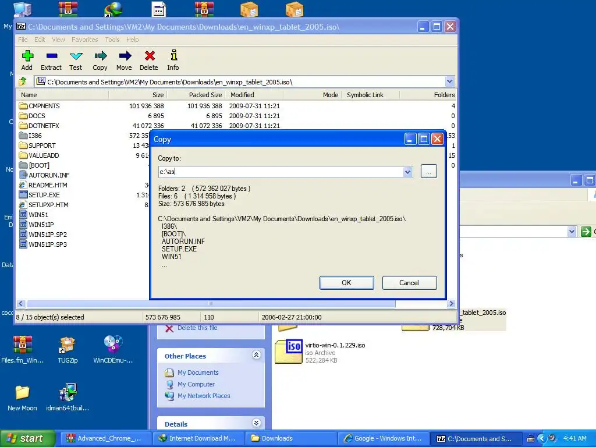Click the Delete toolbar icon
596x447 pixels.
coord(149,60)
